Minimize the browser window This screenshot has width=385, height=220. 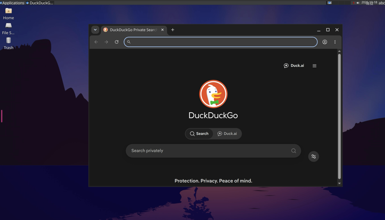[x=319, y=30]
